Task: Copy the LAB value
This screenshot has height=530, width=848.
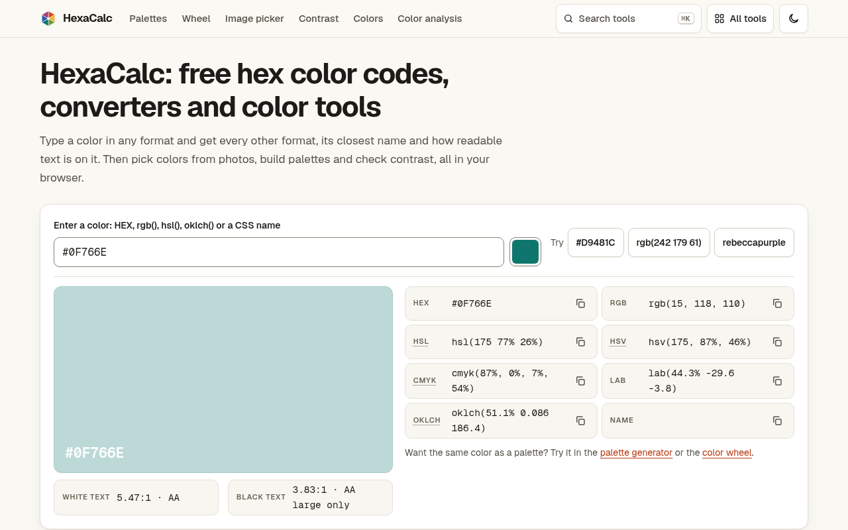Action: pyautogui.click(x=777, y=381)
